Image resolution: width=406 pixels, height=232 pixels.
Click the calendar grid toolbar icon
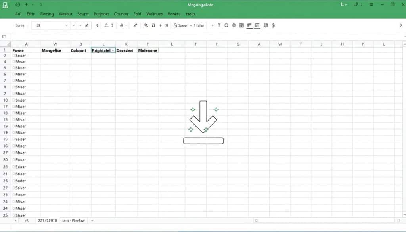tap(241, 25)
